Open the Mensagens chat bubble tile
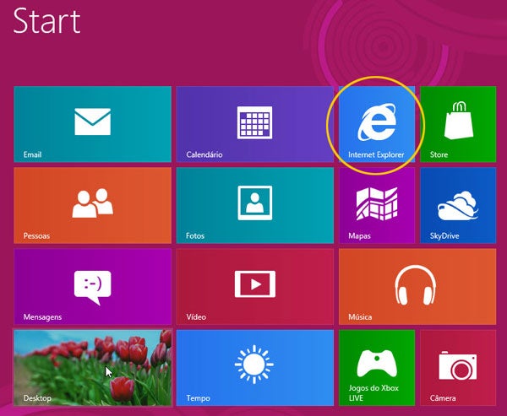This screenshot has height=416, width=507. pyautogui.click(x=92, y=285)
